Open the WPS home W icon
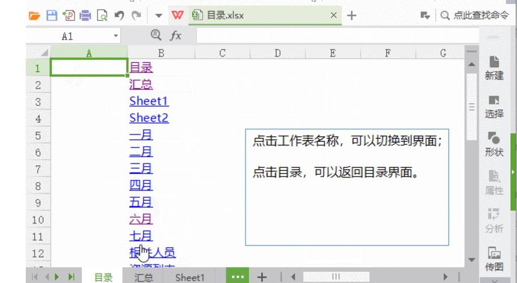Viewport: 517px width, 283px height. pos(177,15)
